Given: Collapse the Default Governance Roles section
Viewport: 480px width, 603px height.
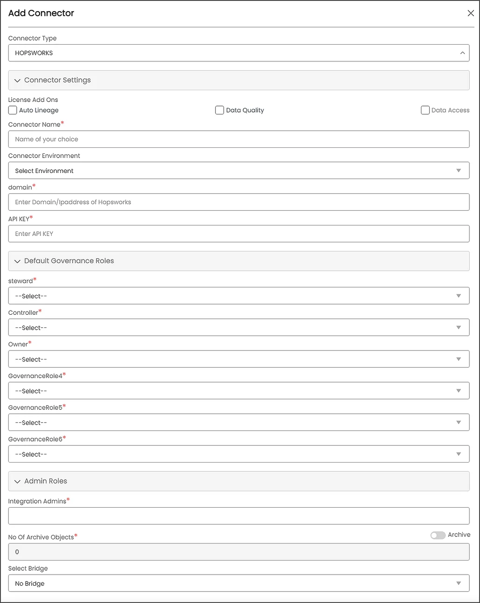Looking at the screenshot, I should (x=18, y=261).
